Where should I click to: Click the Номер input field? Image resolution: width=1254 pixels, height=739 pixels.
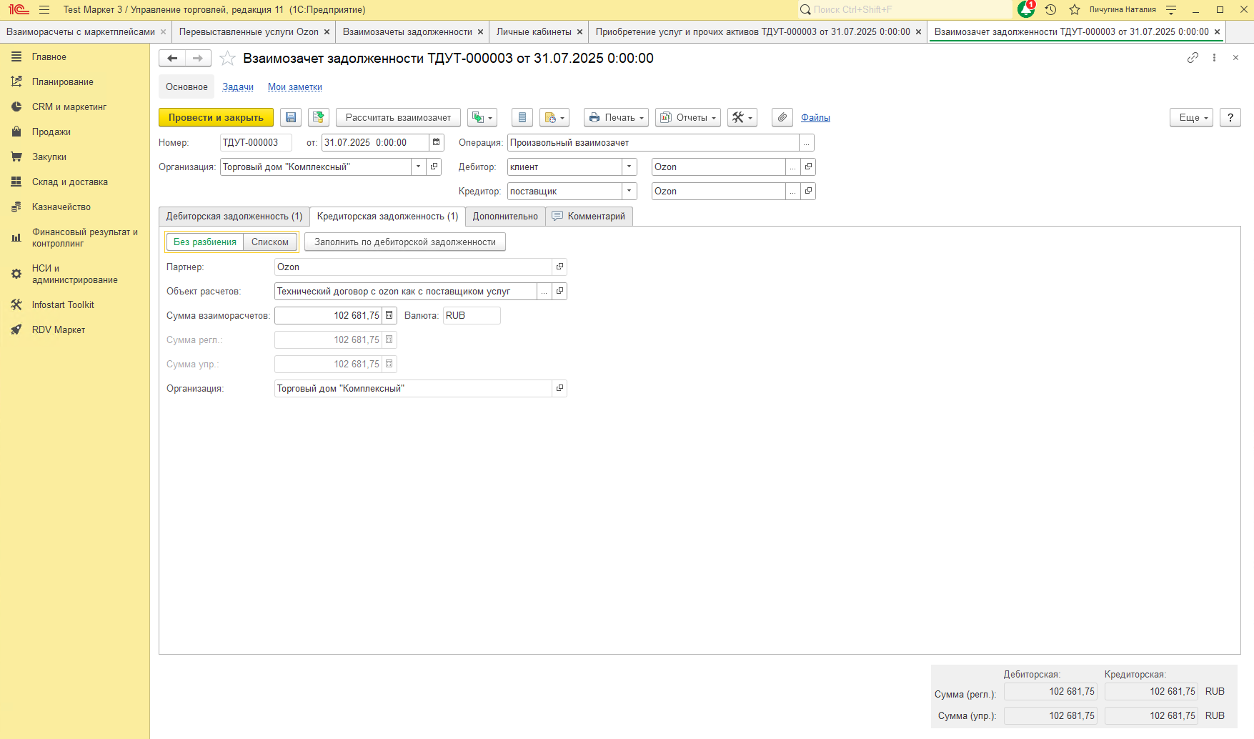point(255,143)
